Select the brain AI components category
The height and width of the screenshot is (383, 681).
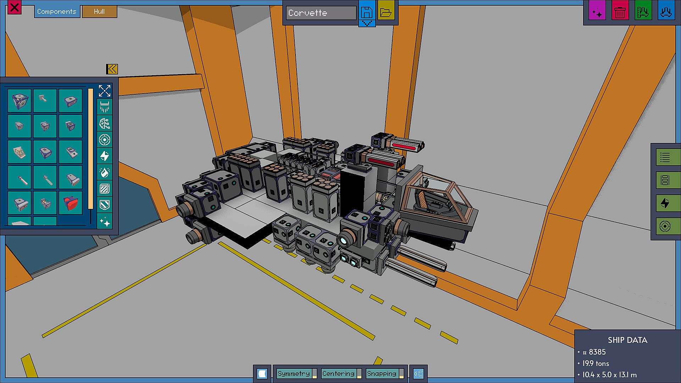[105, 123]
